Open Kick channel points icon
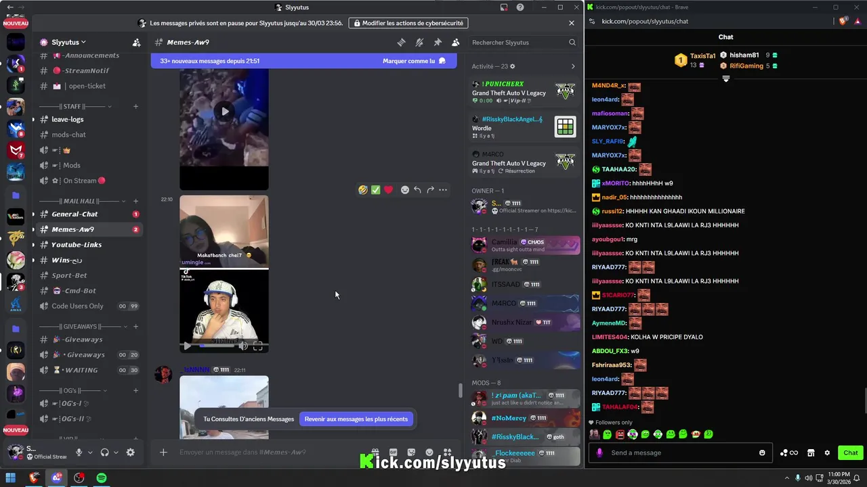The height and width of the screenshot is (487, 867). click(789, 453)
